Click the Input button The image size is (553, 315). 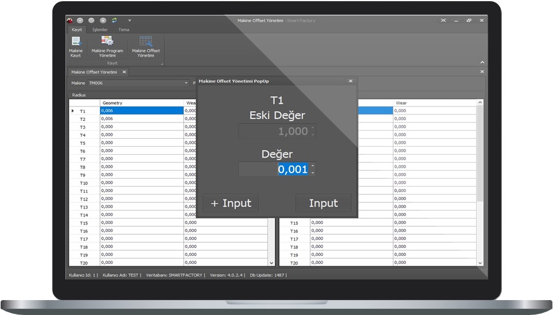pos(324,203)
